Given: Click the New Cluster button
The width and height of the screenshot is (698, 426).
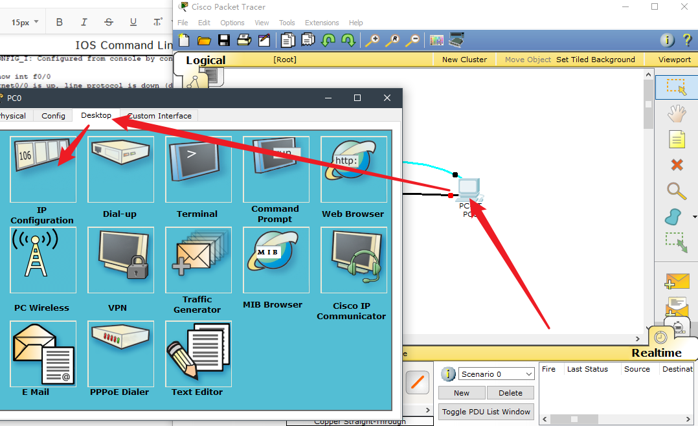Looking at the screenshot, I should [x=464, y=60].
